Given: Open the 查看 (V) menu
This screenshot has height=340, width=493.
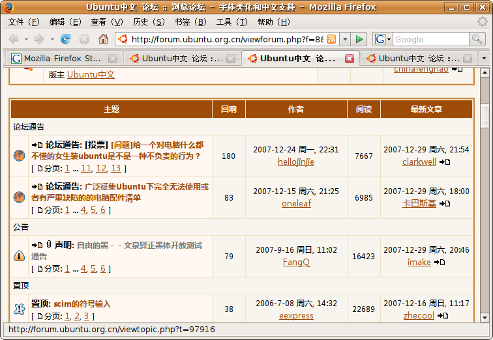Looking at the screenshot, I should pos(107,22).
